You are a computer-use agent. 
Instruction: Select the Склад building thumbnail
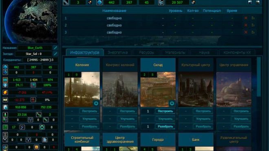(x=158, y=89)
